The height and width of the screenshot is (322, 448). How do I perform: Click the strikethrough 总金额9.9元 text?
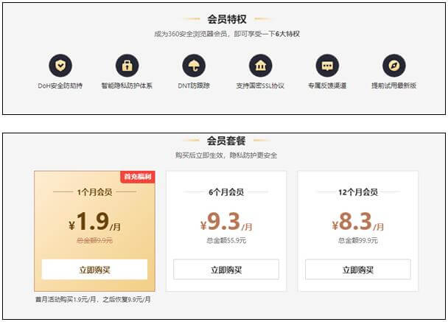point(94,240)
